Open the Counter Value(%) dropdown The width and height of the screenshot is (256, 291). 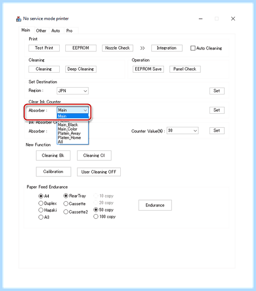pos(183,131)
